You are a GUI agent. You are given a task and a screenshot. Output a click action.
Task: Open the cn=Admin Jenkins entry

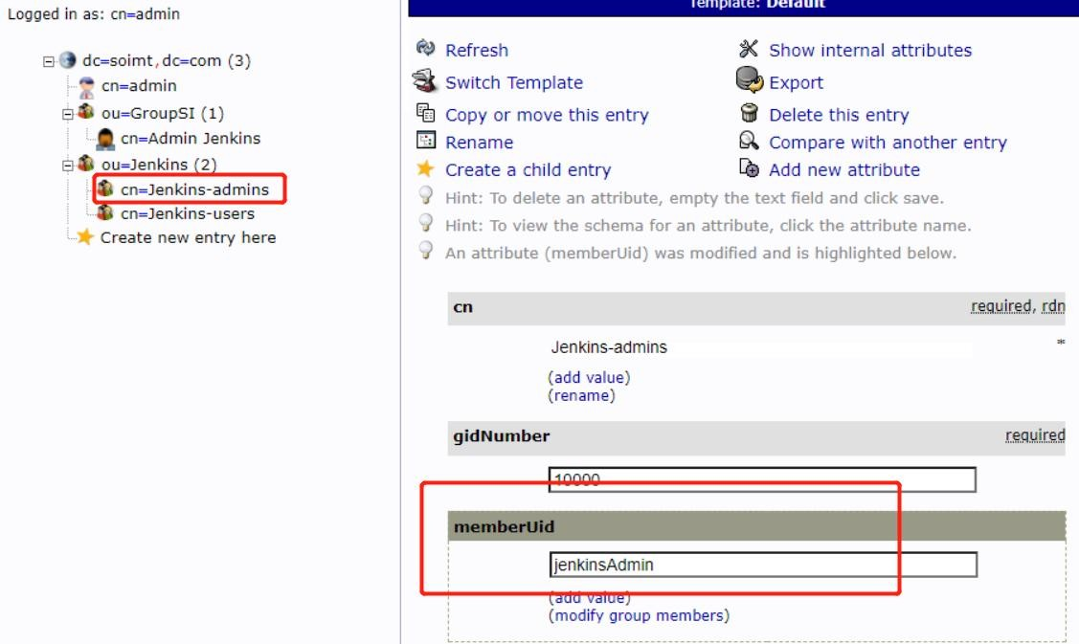[x=190, y=138]
